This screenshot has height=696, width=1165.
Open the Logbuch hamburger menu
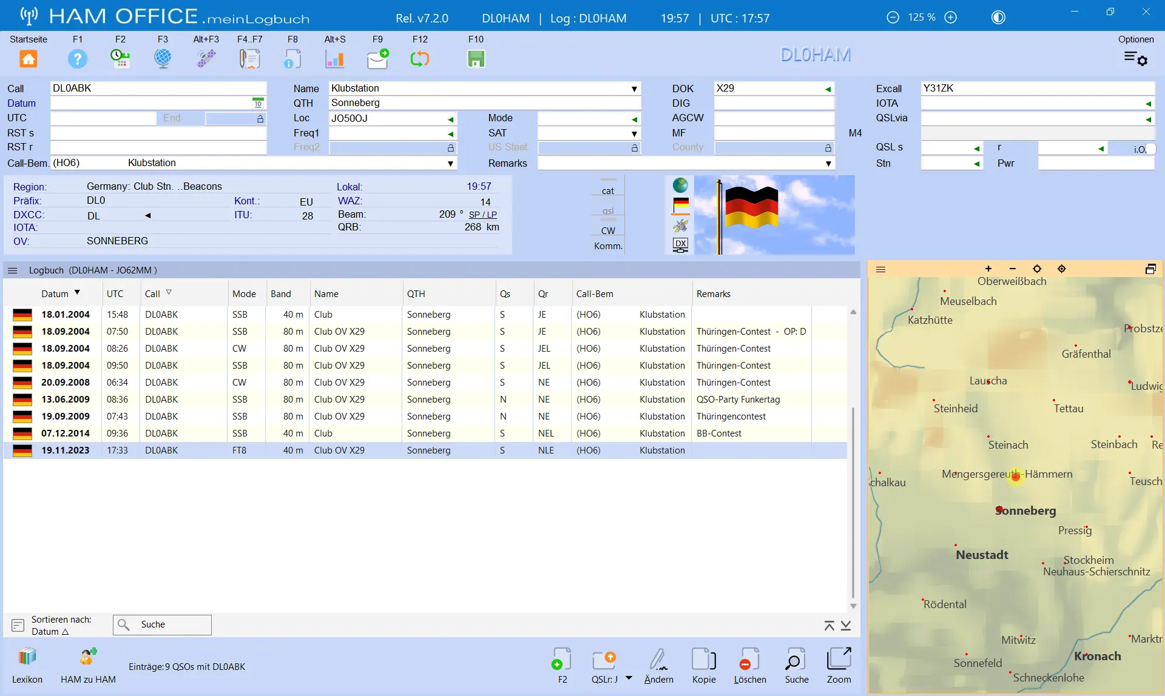click(x=13, y=270)
